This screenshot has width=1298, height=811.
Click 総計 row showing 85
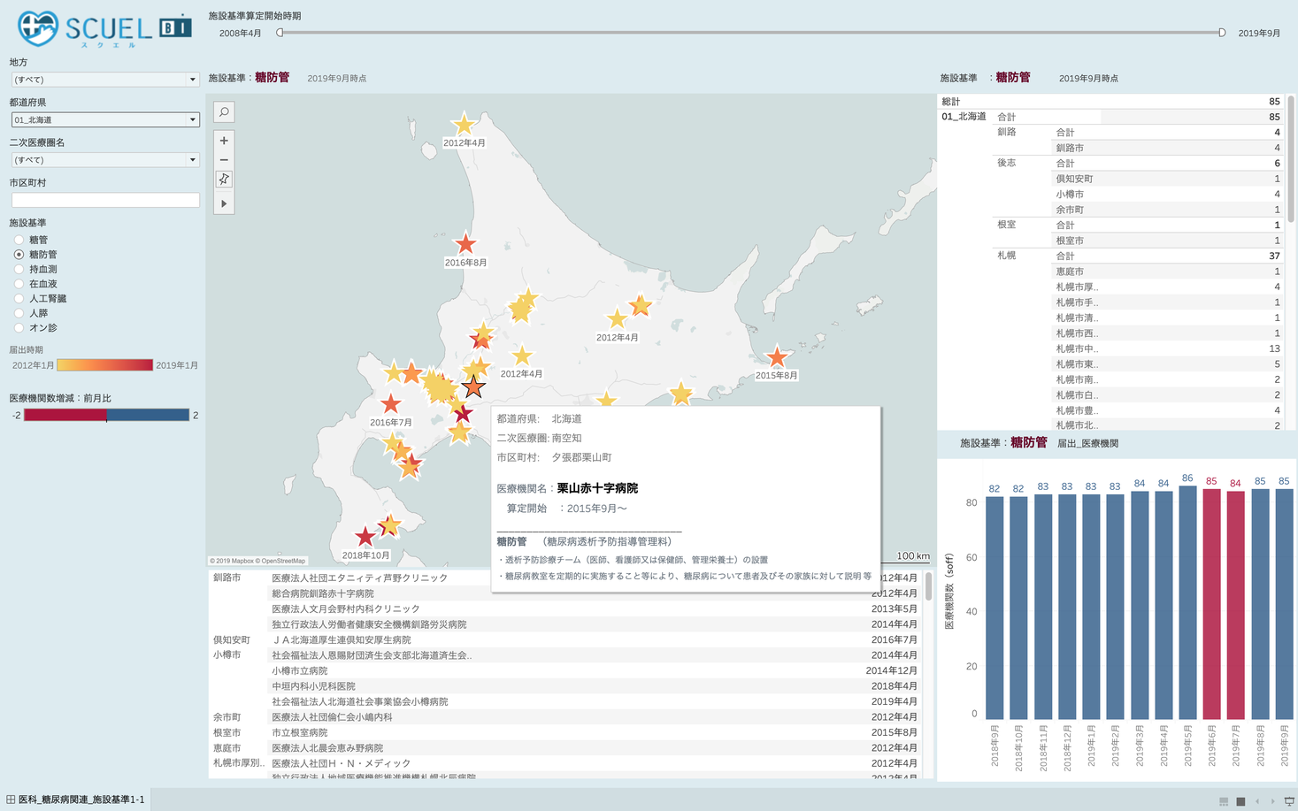pyautogui.click(x=1110, y=102)
